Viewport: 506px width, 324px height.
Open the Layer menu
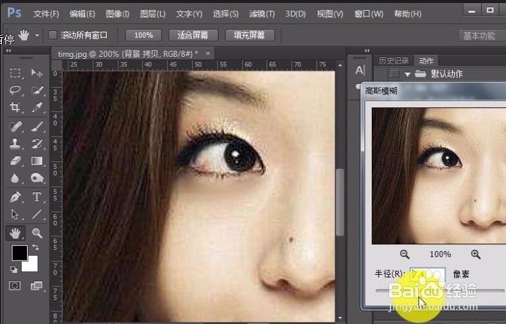pyautogui.click(x=152, y=14)
